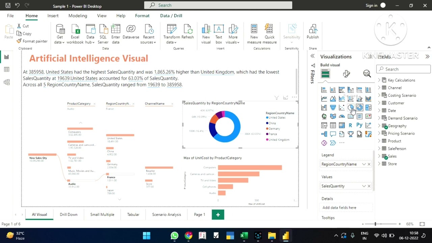The width and height of the screenshot is (432, 243).
Task: Click the Refresh queries button
Action: point(187,32)
